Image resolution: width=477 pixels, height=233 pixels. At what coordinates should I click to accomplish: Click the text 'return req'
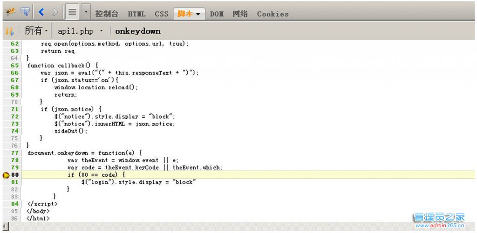tap(57, 51)
